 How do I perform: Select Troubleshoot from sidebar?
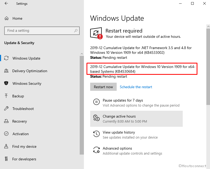pyautogui.click(x=23, y=109)
